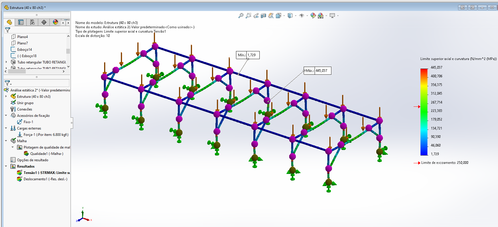This screenshot has width=498, height=227.
Task: Click the manager tabs scroll-left arrow
Action: [x=63, y=22]
